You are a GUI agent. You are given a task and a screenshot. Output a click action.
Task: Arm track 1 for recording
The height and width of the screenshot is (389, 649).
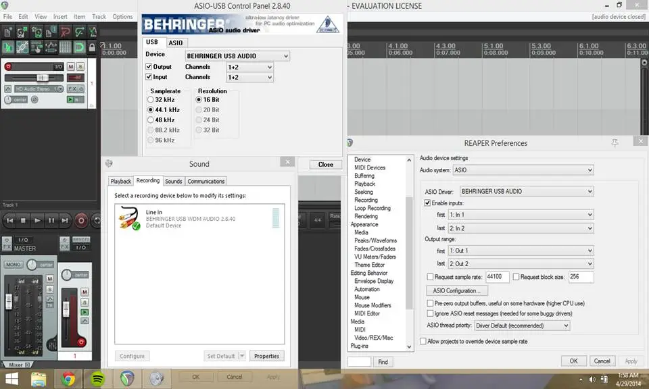(x=8, y=67)
